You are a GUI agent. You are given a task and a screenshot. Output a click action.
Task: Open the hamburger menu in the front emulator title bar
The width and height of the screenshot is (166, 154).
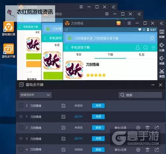pyautogui.click(x=129, y=23)
